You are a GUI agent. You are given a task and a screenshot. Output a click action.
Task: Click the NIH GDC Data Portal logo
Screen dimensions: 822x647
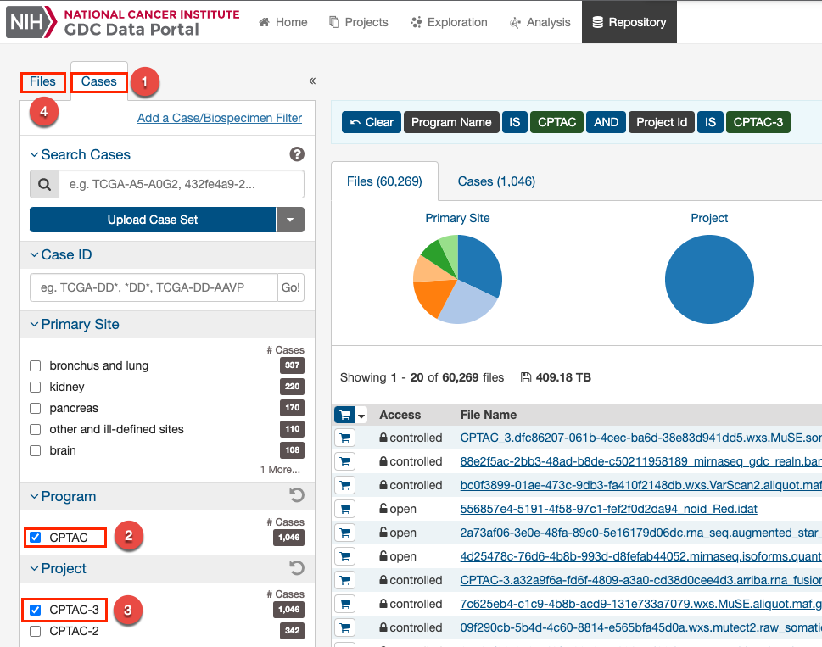123,22
